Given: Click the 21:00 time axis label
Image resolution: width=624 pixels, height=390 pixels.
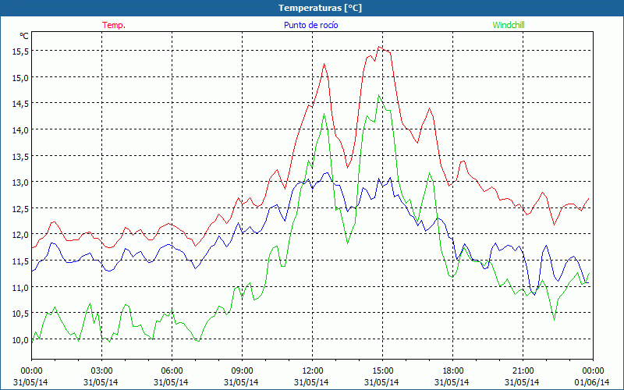Looking at the screenshot, I should coord(523,371).
